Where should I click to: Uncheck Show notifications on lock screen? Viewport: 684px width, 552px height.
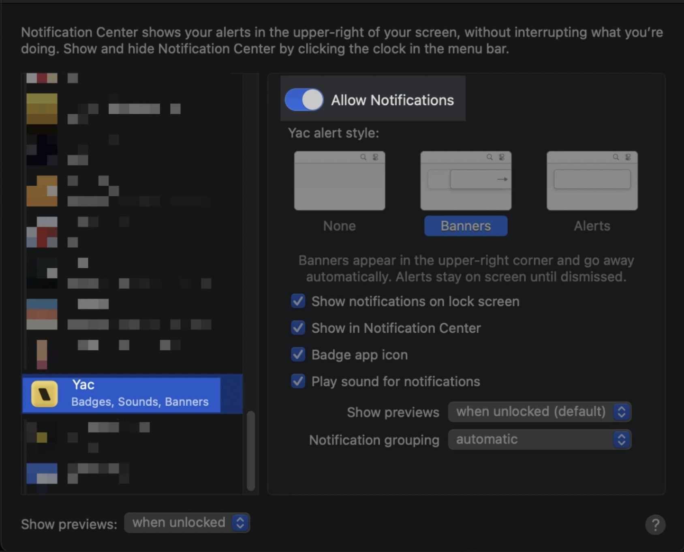point(298,301)
